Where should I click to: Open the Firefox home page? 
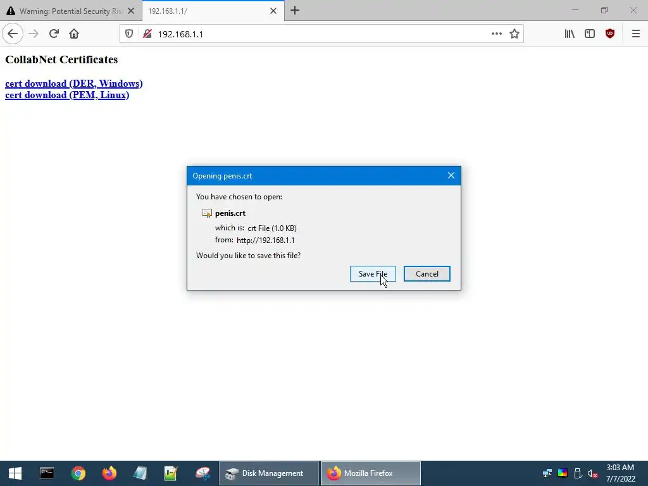click(x=74, y=34)
